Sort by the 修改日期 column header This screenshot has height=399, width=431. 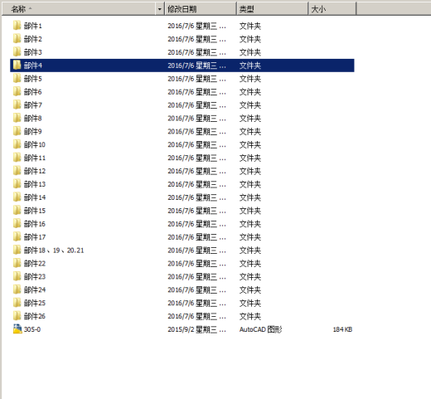coord(201,9)
